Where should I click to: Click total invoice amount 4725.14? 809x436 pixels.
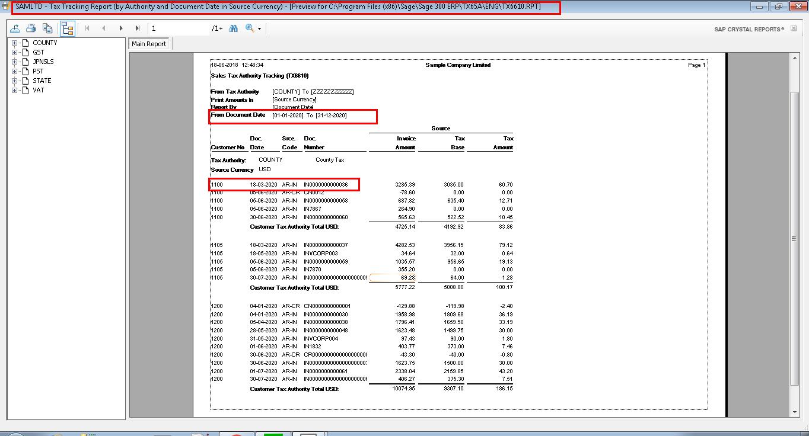tap(405, 227)
